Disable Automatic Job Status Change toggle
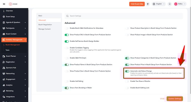The width and height of the screenshot is (191, 102). [127, 71]
